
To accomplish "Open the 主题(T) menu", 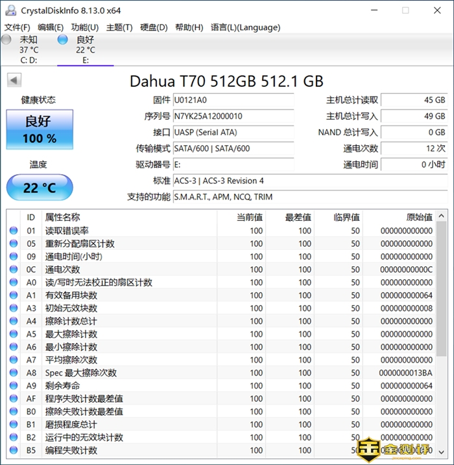I will [119, 27].
